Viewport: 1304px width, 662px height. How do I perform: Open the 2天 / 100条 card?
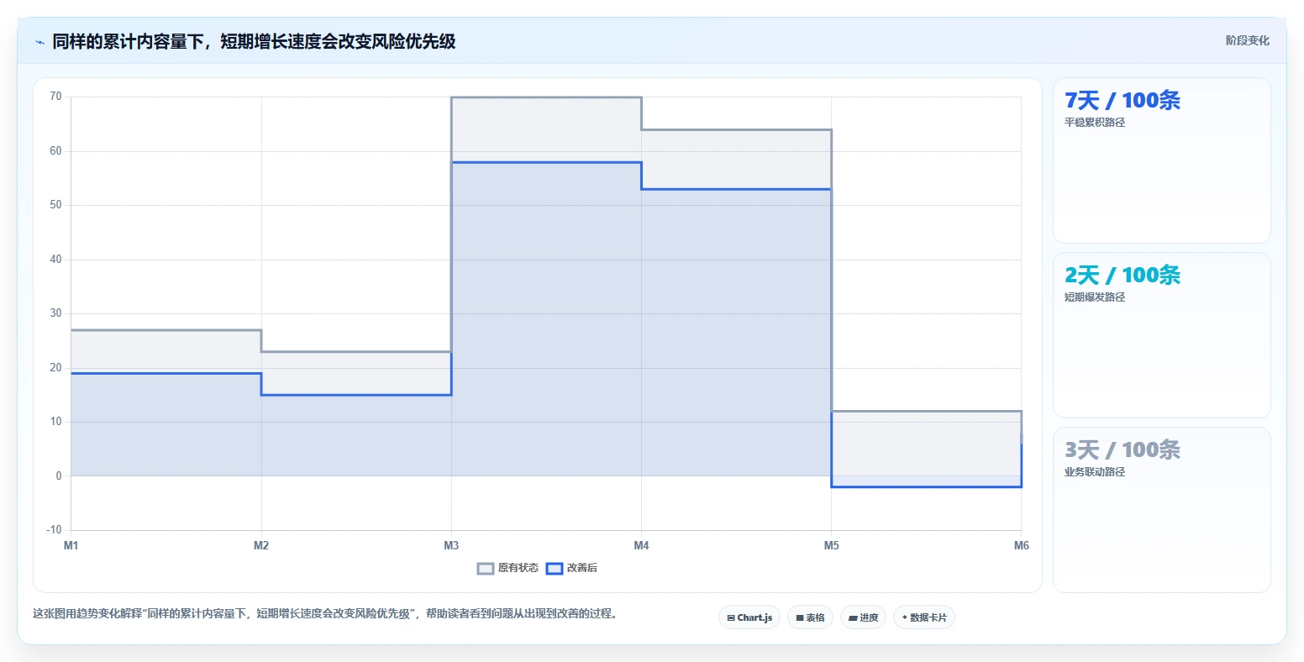point(1161,335)
